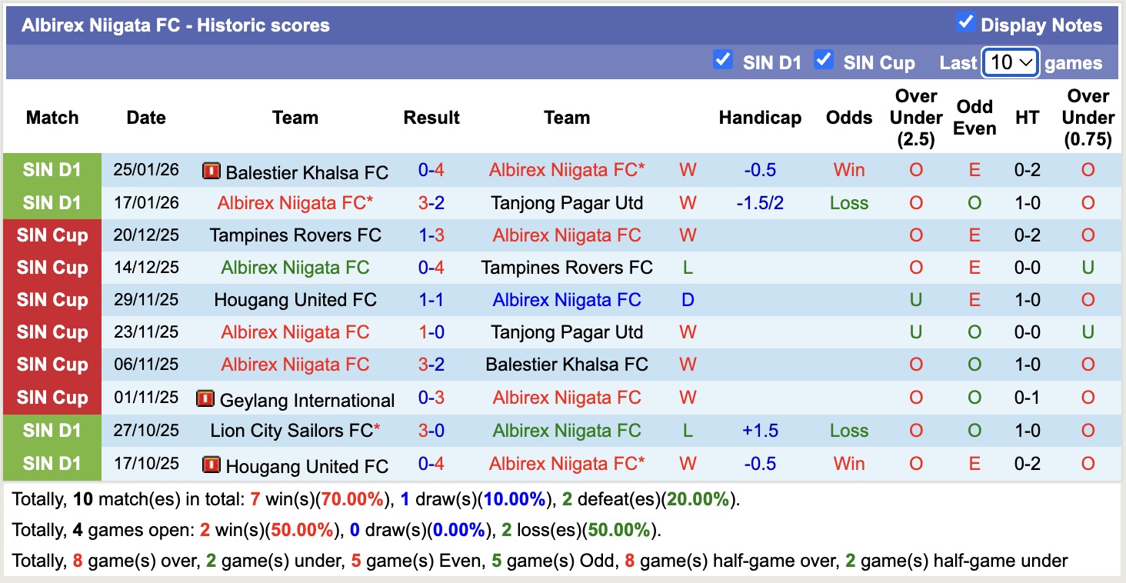Open Tampines Rovers FC on 20/12/25 row
The width and height of the screenshot is (1126, 583).
coord(295,235)
